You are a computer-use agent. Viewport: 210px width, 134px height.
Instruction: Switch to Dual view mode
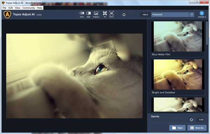(x=82, y=14)
